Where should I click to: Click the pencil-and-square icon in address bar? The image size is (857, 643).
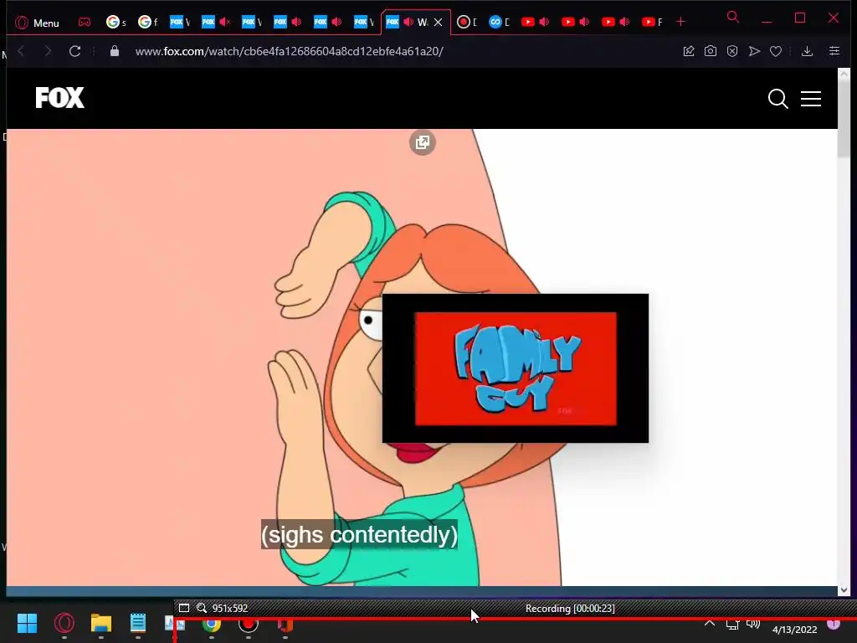pos(689,51)
